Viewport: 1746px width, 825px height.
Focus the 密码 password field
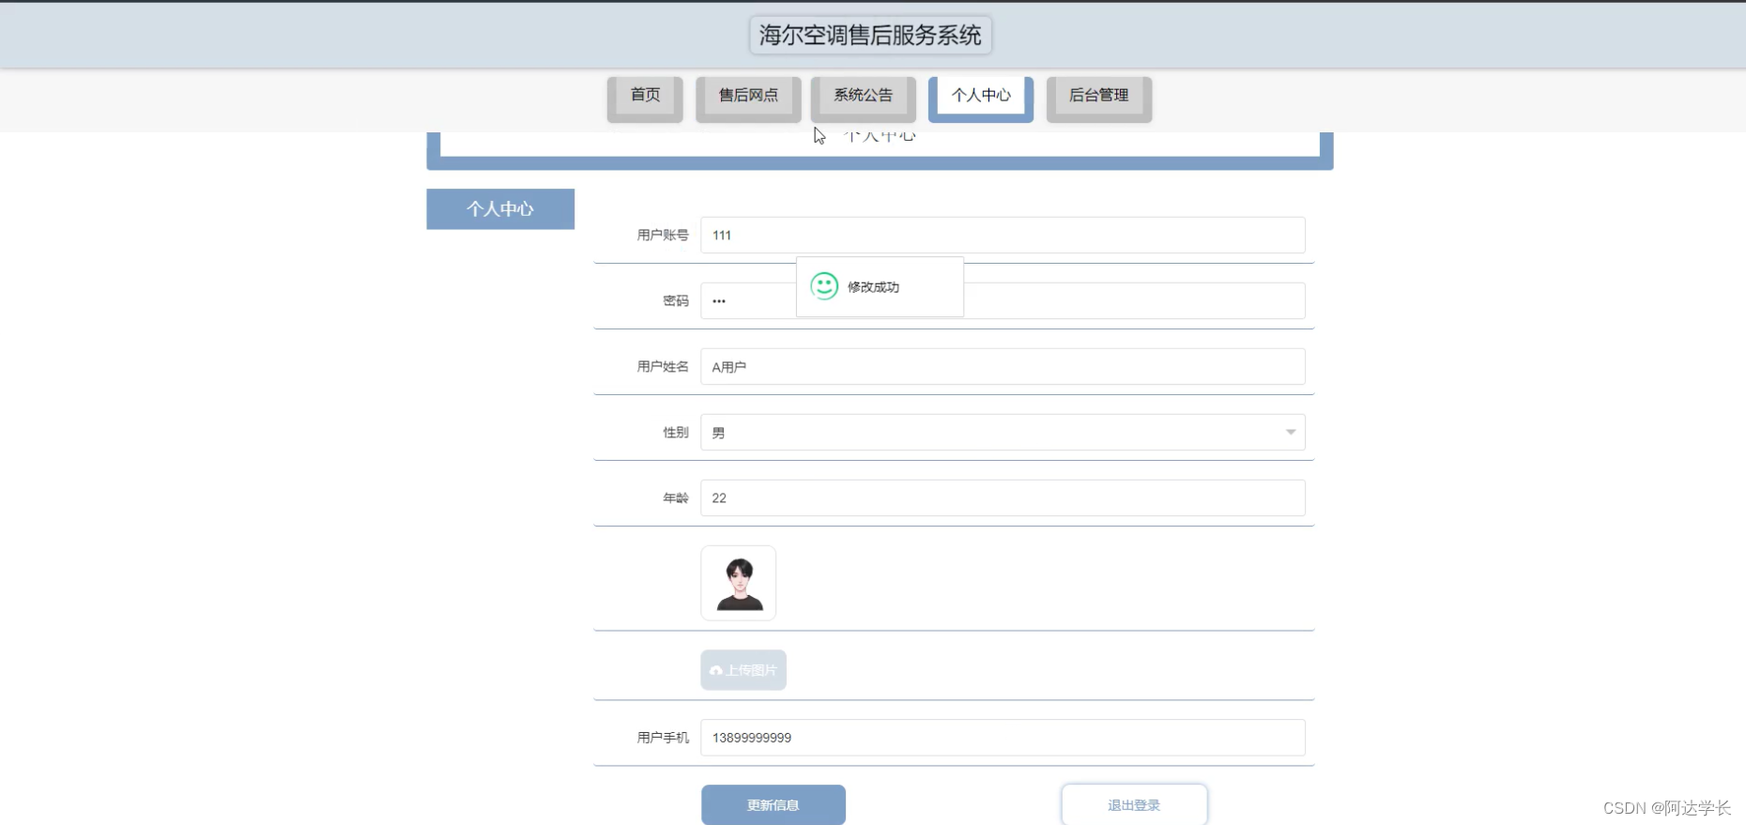1003,300
